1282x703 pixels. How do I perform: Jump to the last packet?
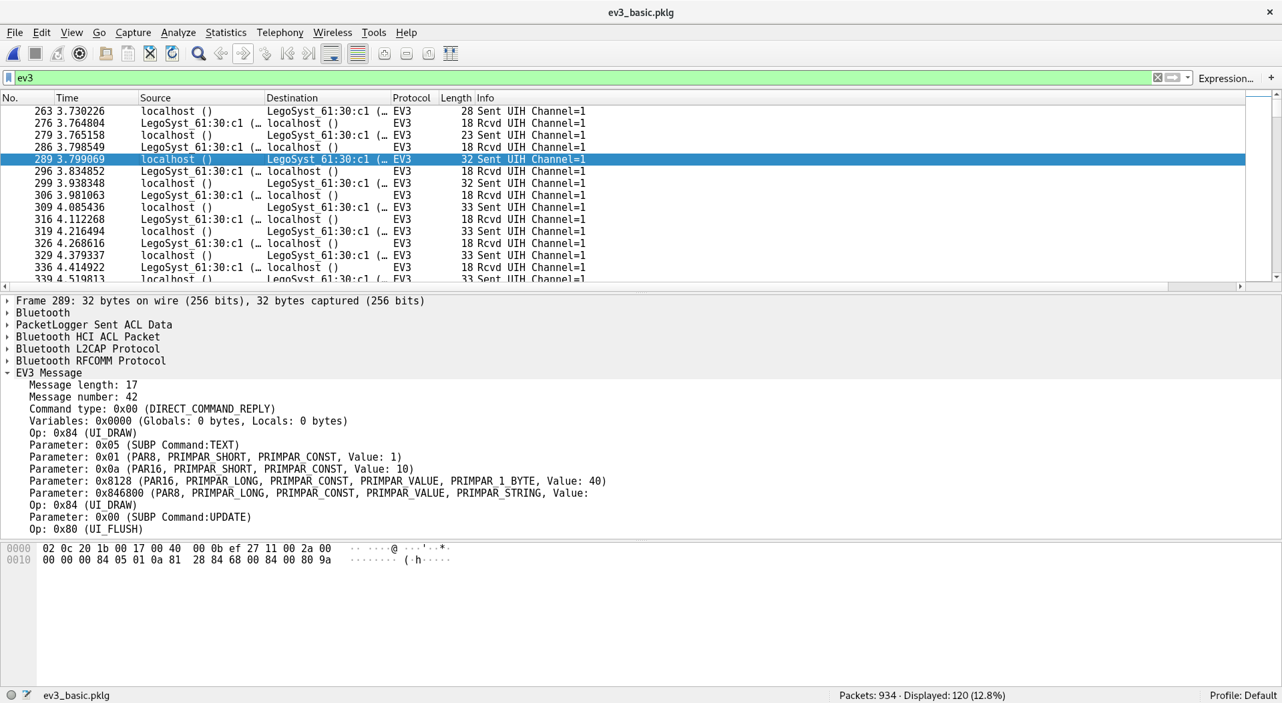(x=308, y=54)
